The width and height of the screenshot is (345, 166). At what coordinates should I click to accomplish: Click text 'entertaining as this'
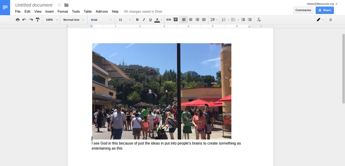click(107, 148)
